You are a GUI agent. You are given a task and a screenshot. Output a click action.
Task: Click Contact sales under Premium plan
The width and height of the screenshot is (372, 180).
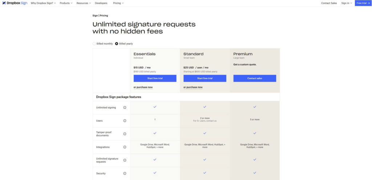tap(255, 78)
